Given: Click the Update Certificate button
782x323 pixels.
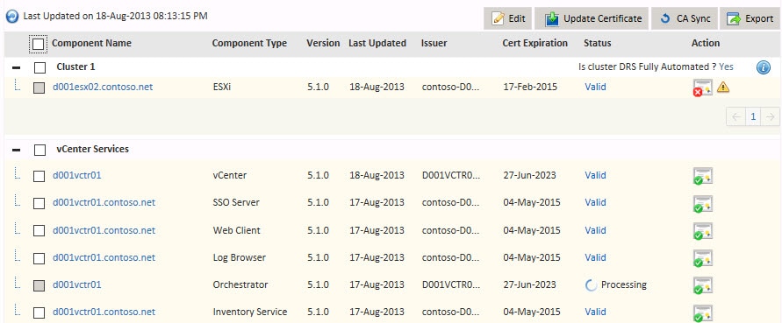Looking at the screenshot, I should (592, 18).
